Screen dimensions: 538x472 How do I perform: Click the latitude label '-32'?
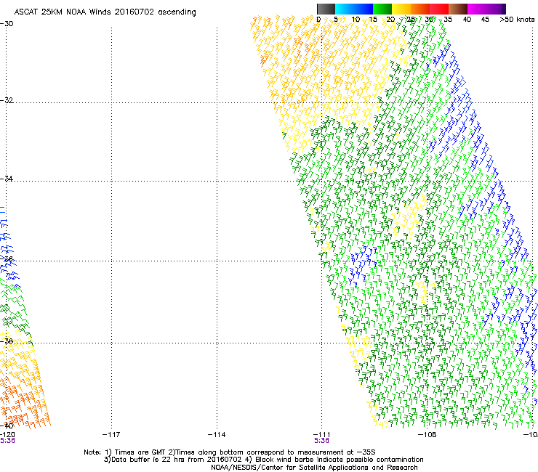[x=7, y=100]
